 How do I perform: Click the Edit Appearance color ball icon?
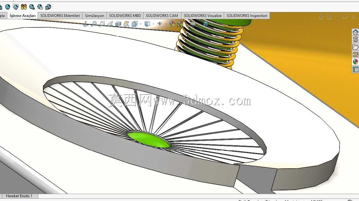coord(172,24)
